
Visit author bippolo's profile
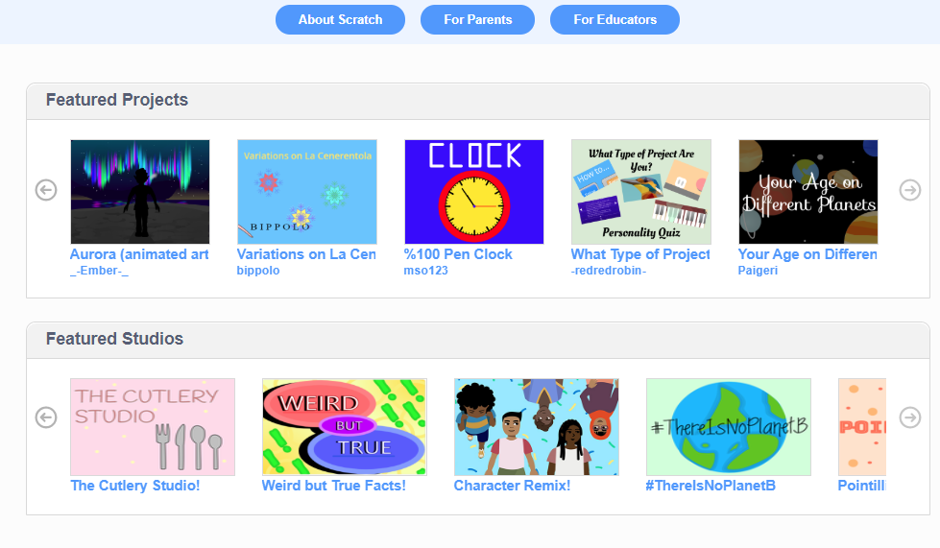(257, 271)
